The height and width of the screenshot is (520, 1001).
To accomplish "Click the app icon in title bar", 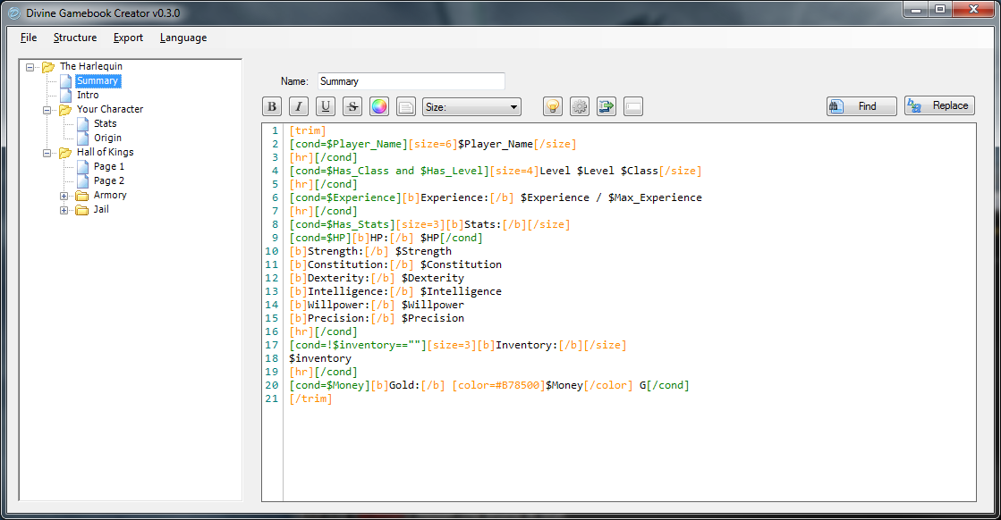I will pos(13,13).
